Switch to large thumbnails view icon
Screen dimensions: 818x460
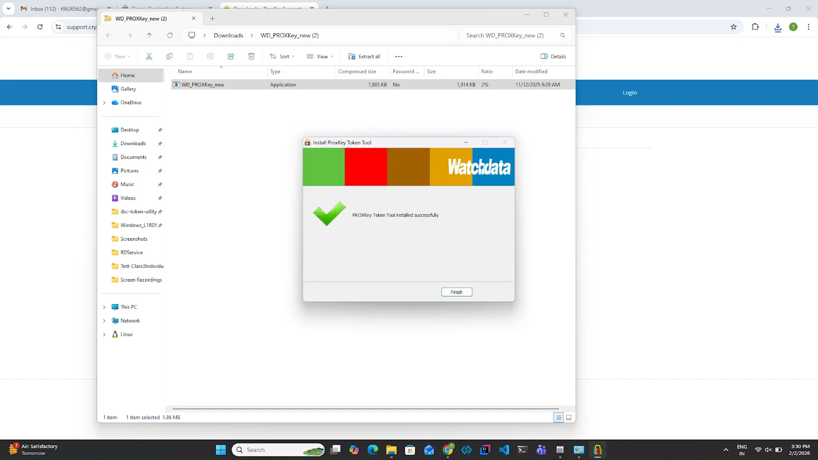coord(569,418)
